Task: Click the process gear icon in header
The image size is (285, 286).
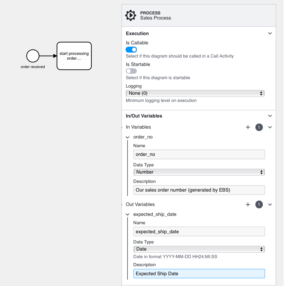Action: click(x=131, y=16)
